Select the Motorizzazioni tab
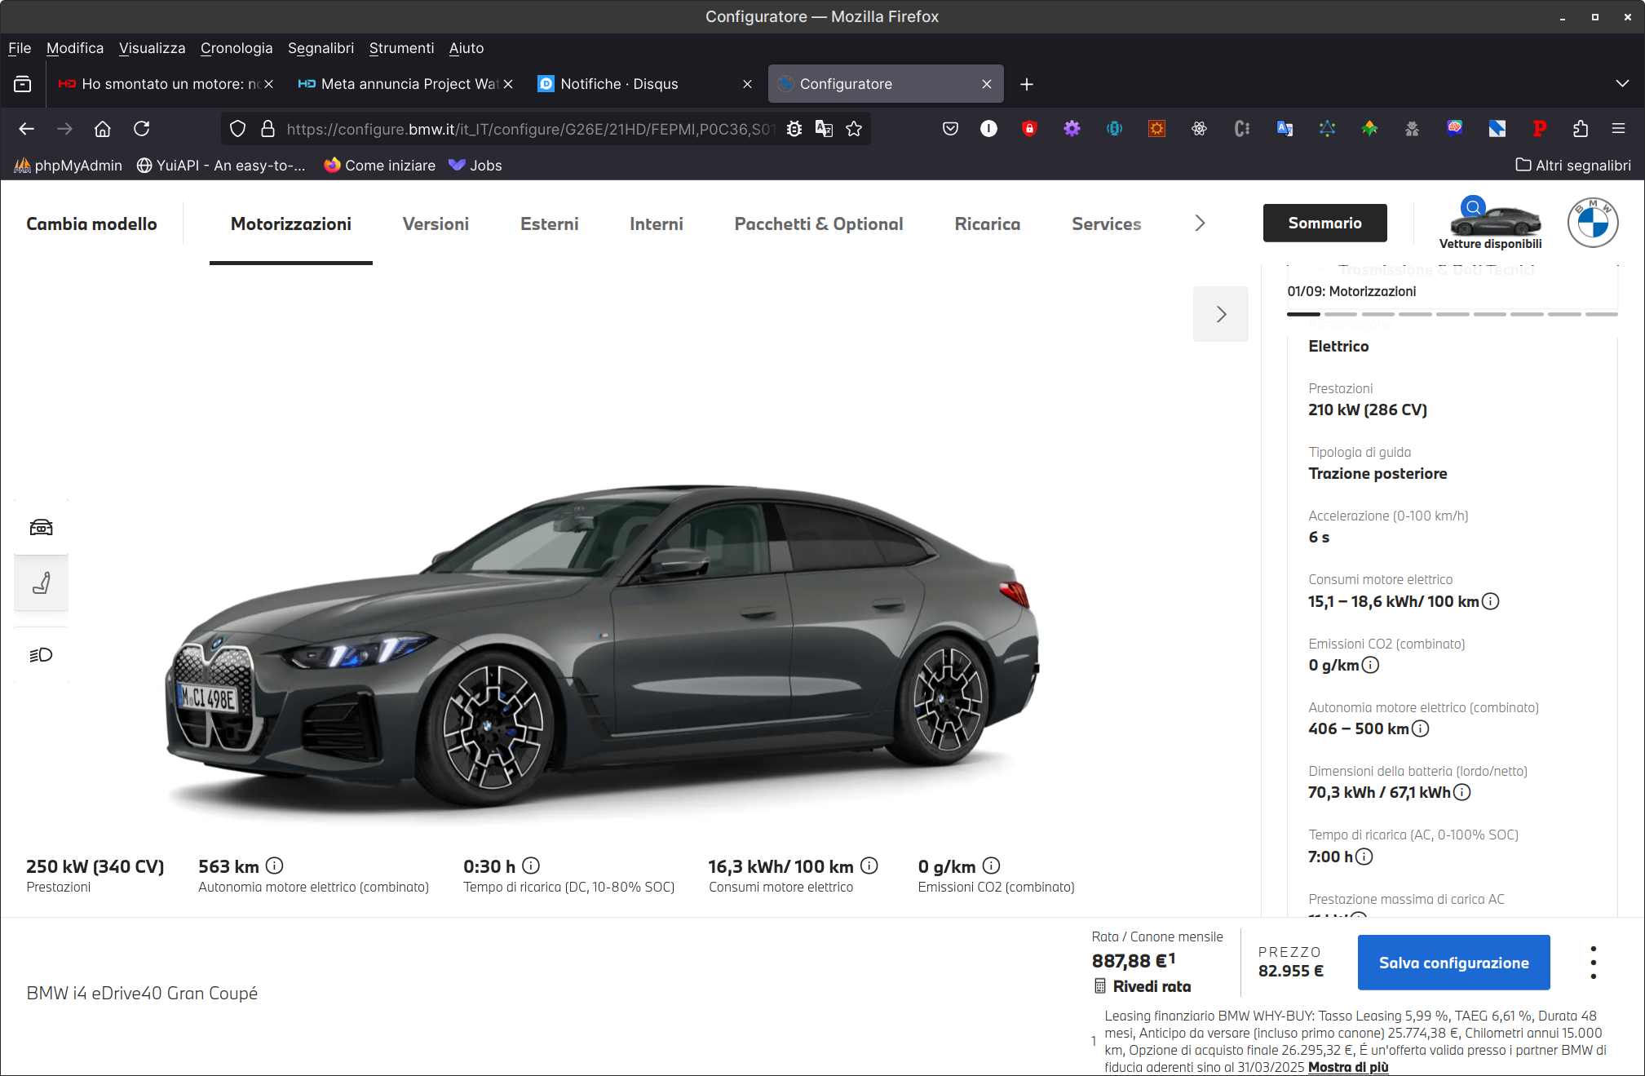Viewport: 1645px width, 1076px height. pyautogui.click(x=291, y=224)
